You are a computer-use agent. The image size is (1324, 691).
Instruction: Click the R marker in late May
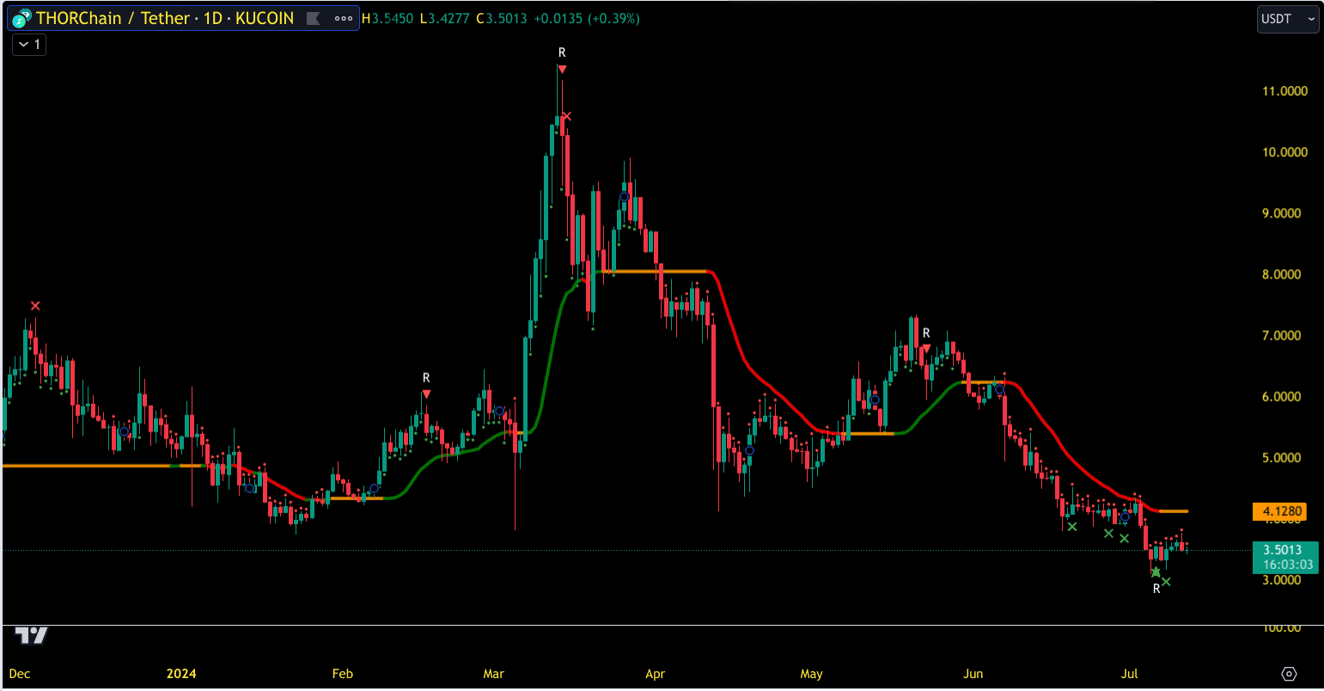926,333
